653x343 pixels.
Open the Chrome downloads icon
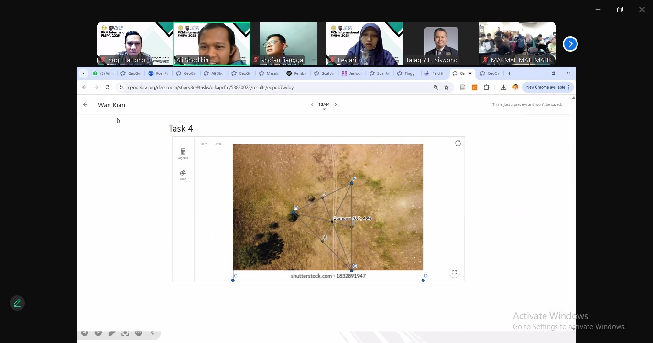click(503, 88)
